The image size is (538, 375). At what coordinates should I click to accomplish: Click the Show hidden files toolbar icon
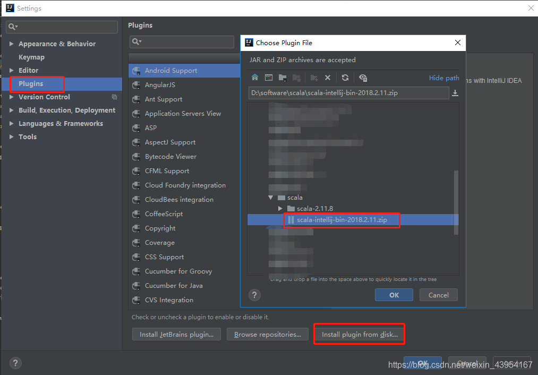[363, 78]
